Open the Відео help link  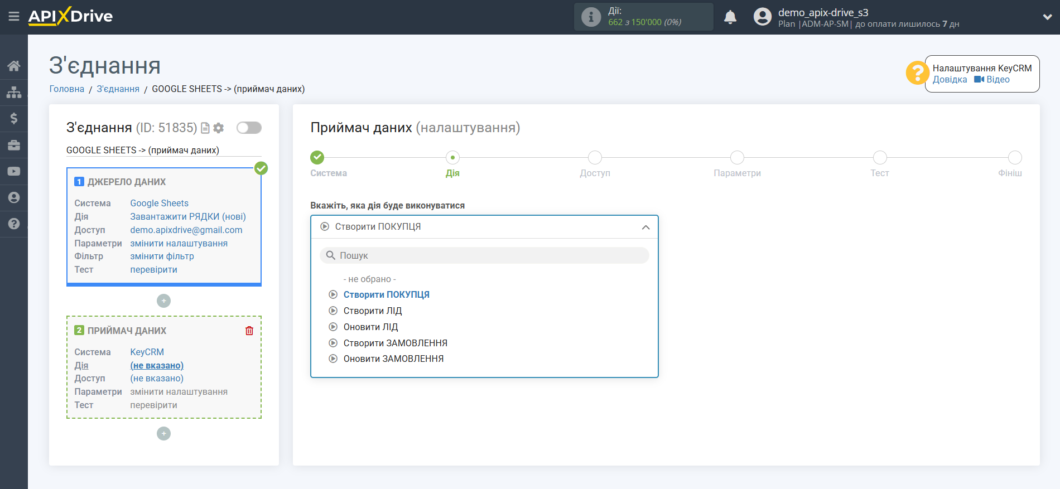(998, 79)
